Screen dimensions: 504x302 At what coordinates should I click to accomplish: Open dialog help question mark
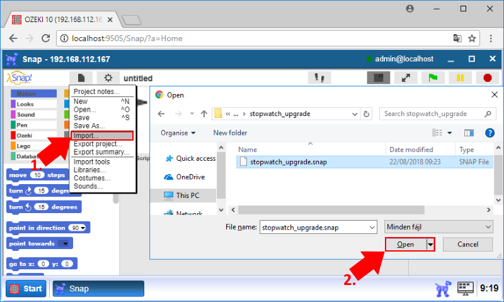tap(490, 133)
